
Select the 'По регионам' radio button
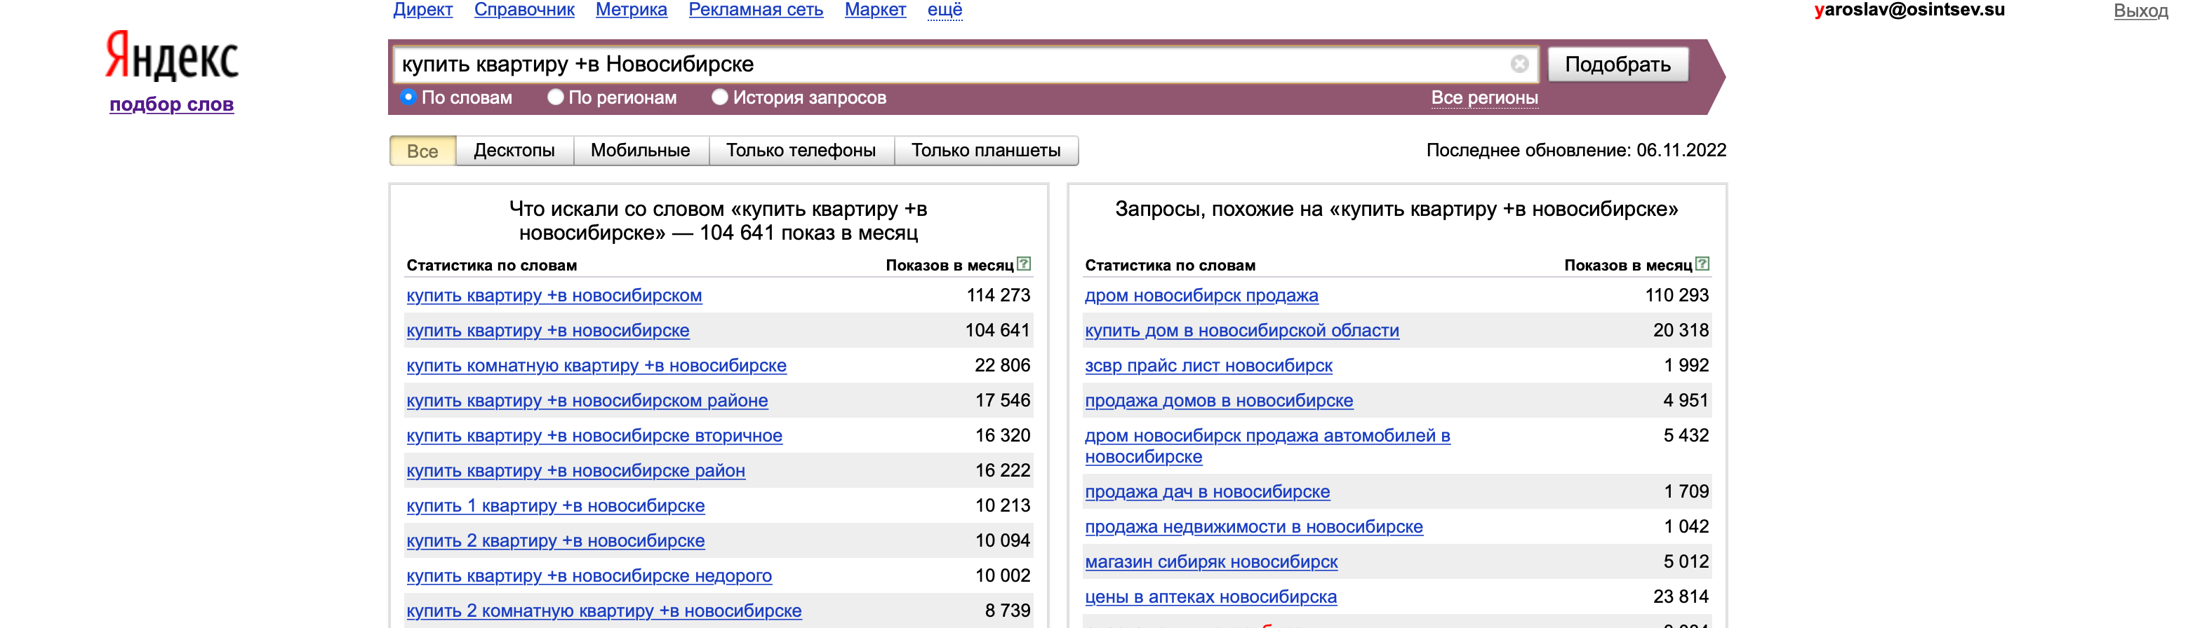556,97
